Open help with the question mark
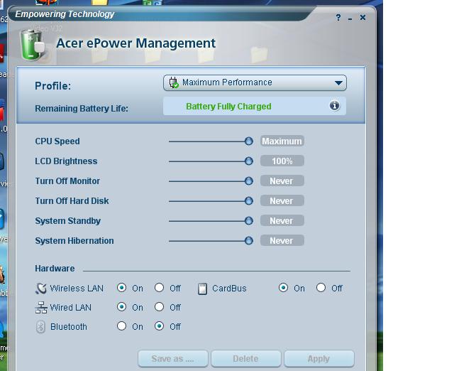 (338, 18)
